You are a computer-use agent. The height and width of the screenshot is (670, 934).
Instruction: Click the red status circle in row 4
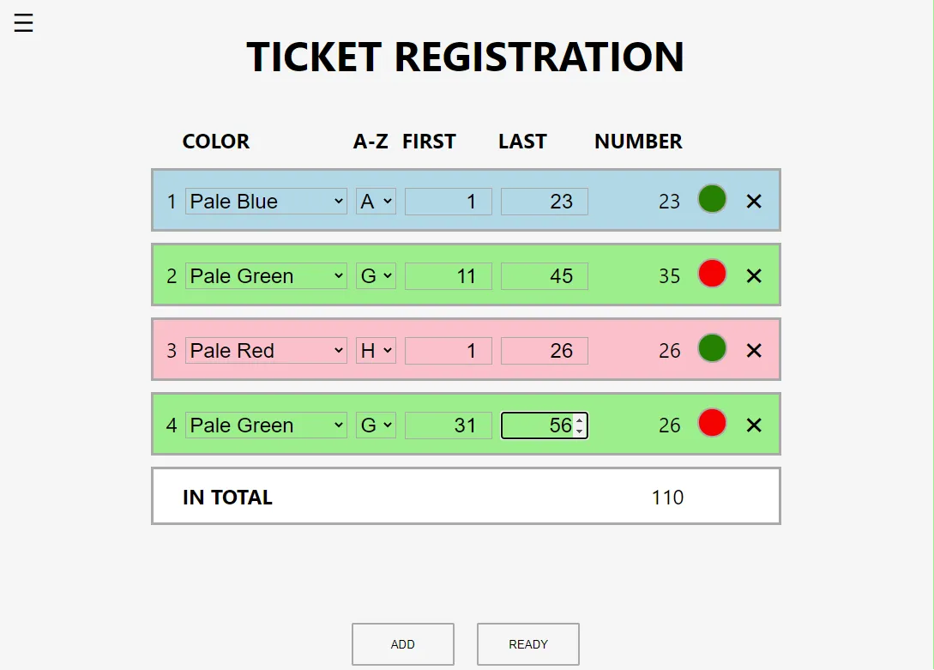(712, 422)
